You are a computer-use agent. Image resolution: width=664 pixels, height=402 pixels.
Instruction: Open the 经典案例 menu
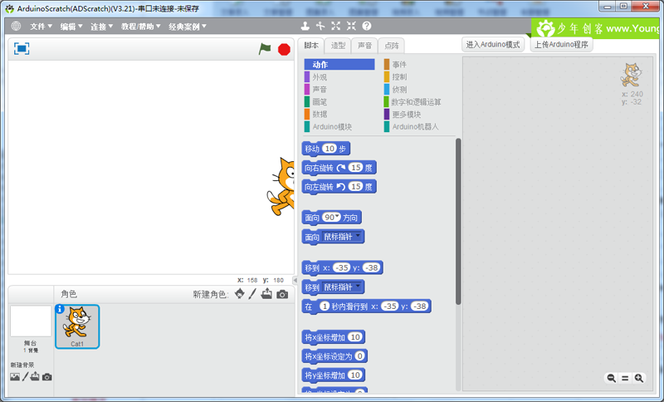[188, 27]
